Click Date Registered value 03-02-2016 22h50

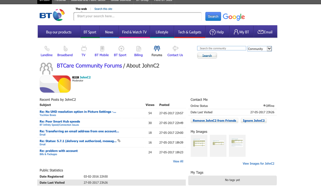(x=96, y=176)
